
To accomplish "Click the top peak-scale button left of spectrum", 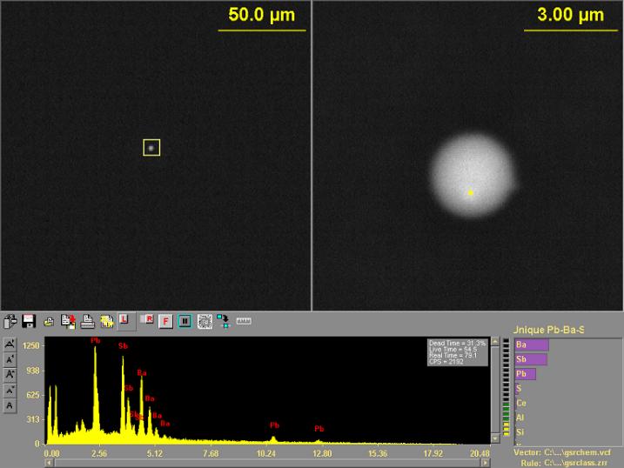I will point(10,344).
